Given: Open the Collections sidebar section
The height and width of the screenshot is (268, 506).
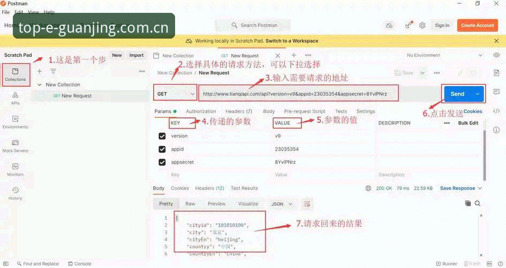Looking at the screenshot, I should [x=15, y=75].
